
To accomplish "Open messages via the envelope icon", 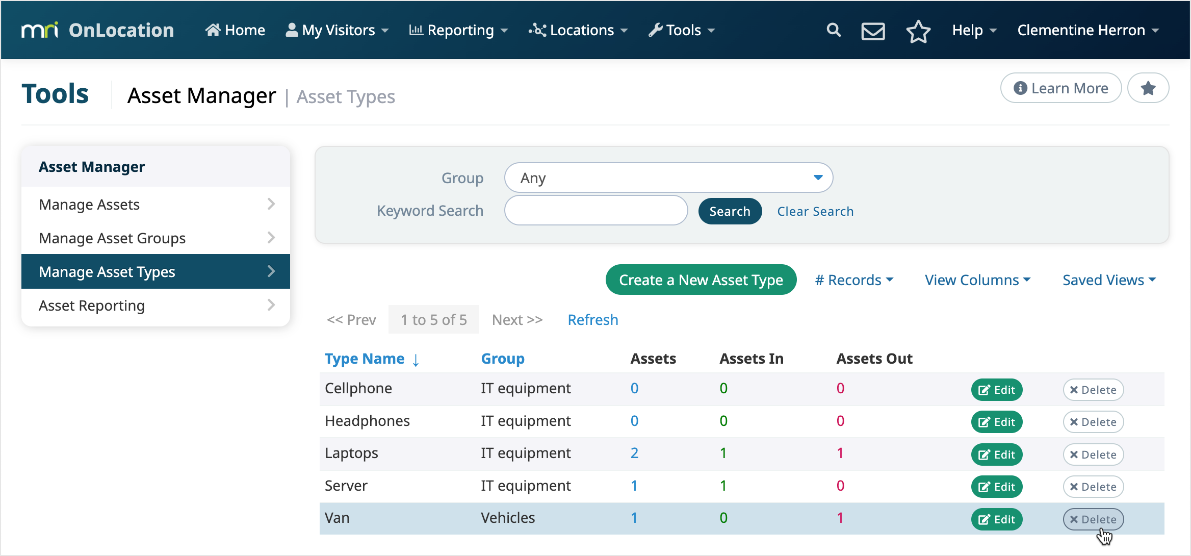I will pos(873,31).
